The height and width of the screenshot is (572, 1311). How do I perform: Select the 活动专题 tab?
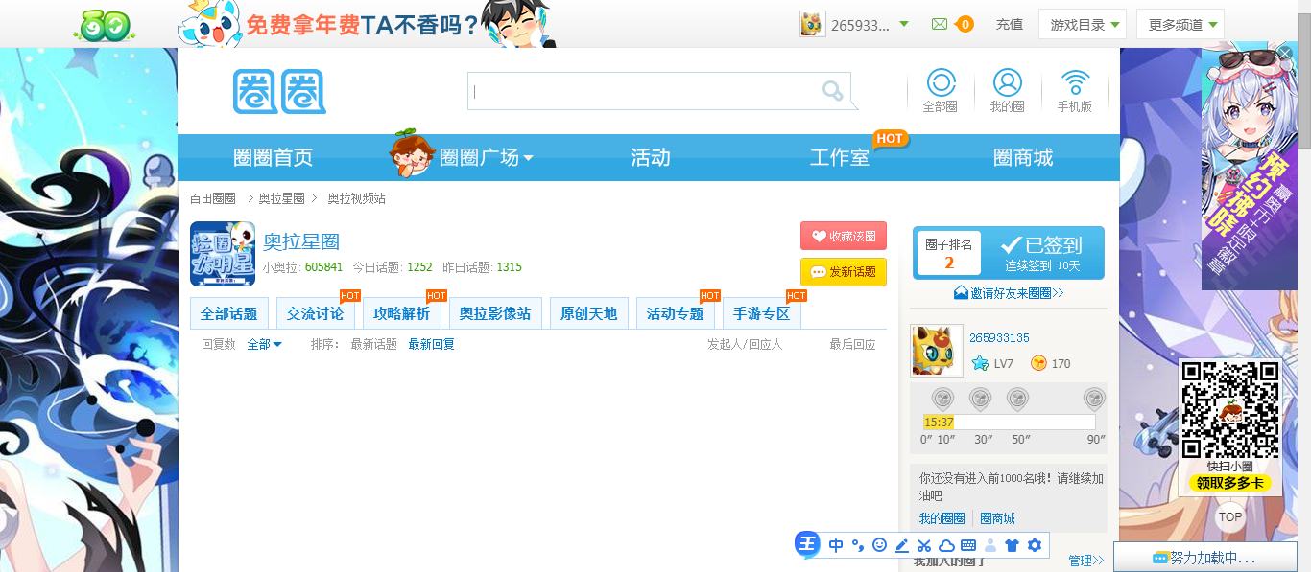click(676, 313)
